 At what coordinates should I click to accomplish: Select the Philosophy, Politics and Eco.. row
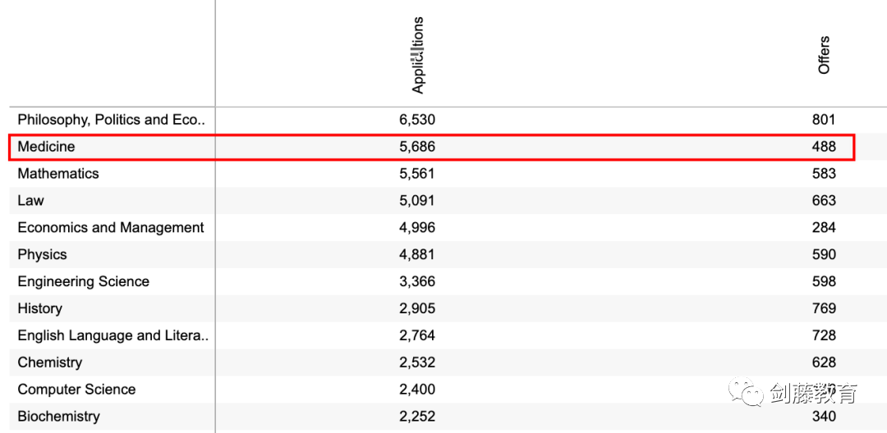(111, 120)
